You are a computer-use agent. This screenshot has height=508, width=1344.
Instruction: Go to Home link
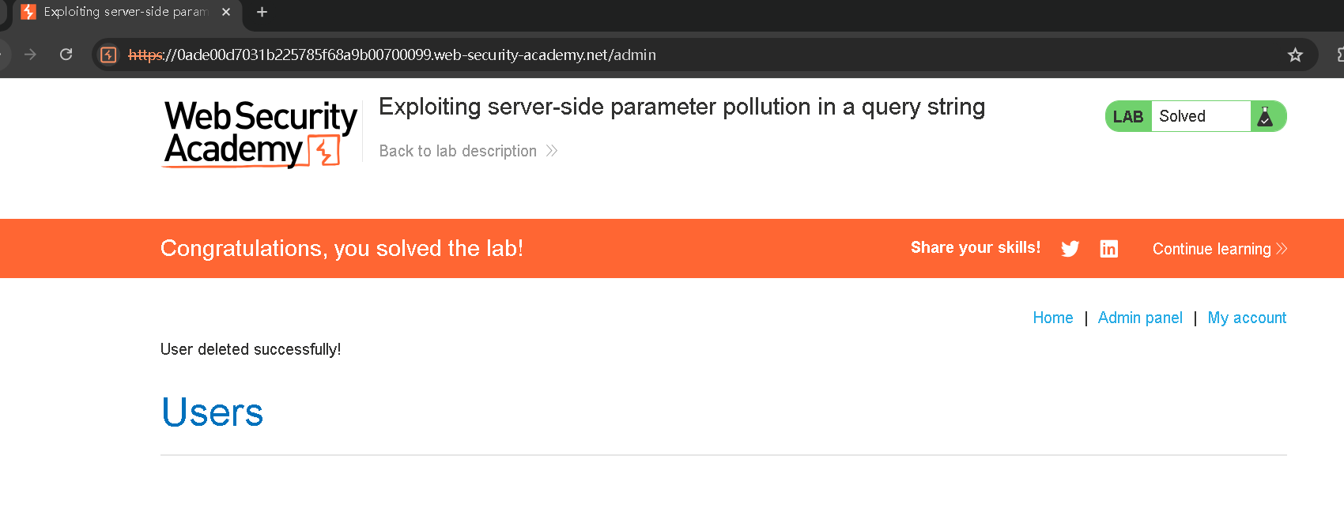(x=1053, y=318)
